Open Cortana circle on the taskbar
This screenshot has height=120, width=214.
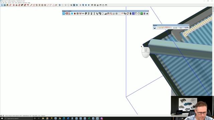[x=35, y=118]
